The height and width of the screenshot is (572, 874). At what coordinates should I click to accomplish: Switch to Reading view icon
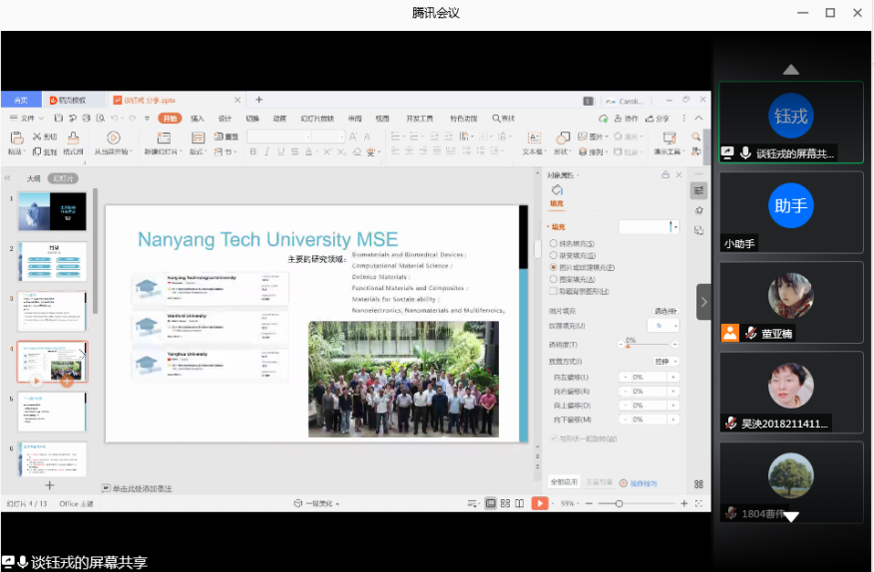click(x=520, y=503)
